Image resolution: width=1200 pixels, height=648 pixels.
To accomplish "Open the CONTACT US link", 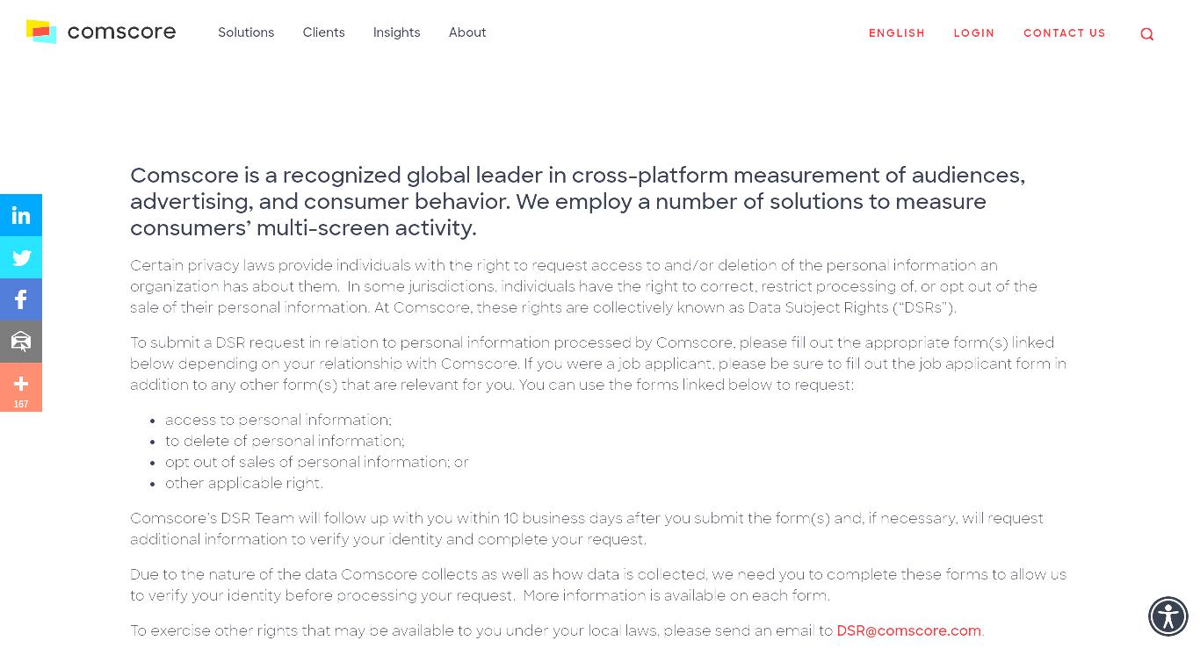I will point(1065,33).
